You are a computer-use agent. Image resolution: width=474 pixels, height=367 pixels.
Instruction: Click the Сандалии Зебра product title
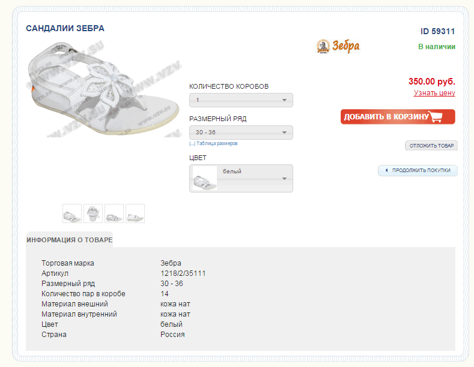(x=65, y=28)
